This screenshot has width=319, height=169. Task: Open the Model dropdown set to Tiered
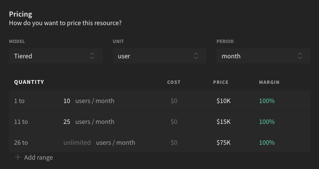[x=56, y=56]
